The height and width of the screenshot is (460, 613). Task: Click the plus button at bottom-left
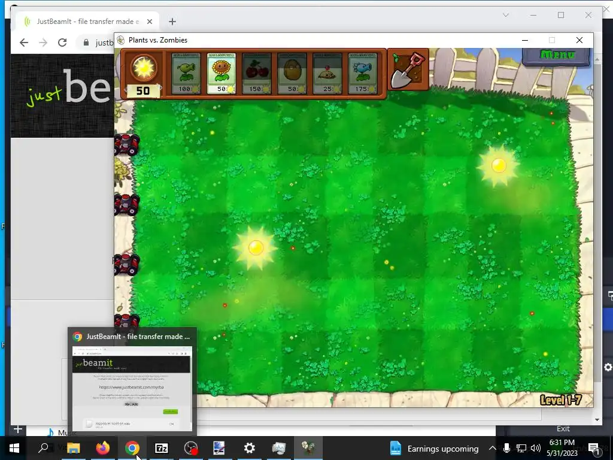[x=17, y=429]
